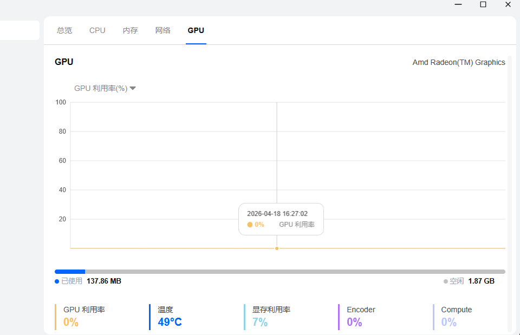520x335 pixels.
Task: Choose the Compute 0% stat card
Action: click(456, 317)
